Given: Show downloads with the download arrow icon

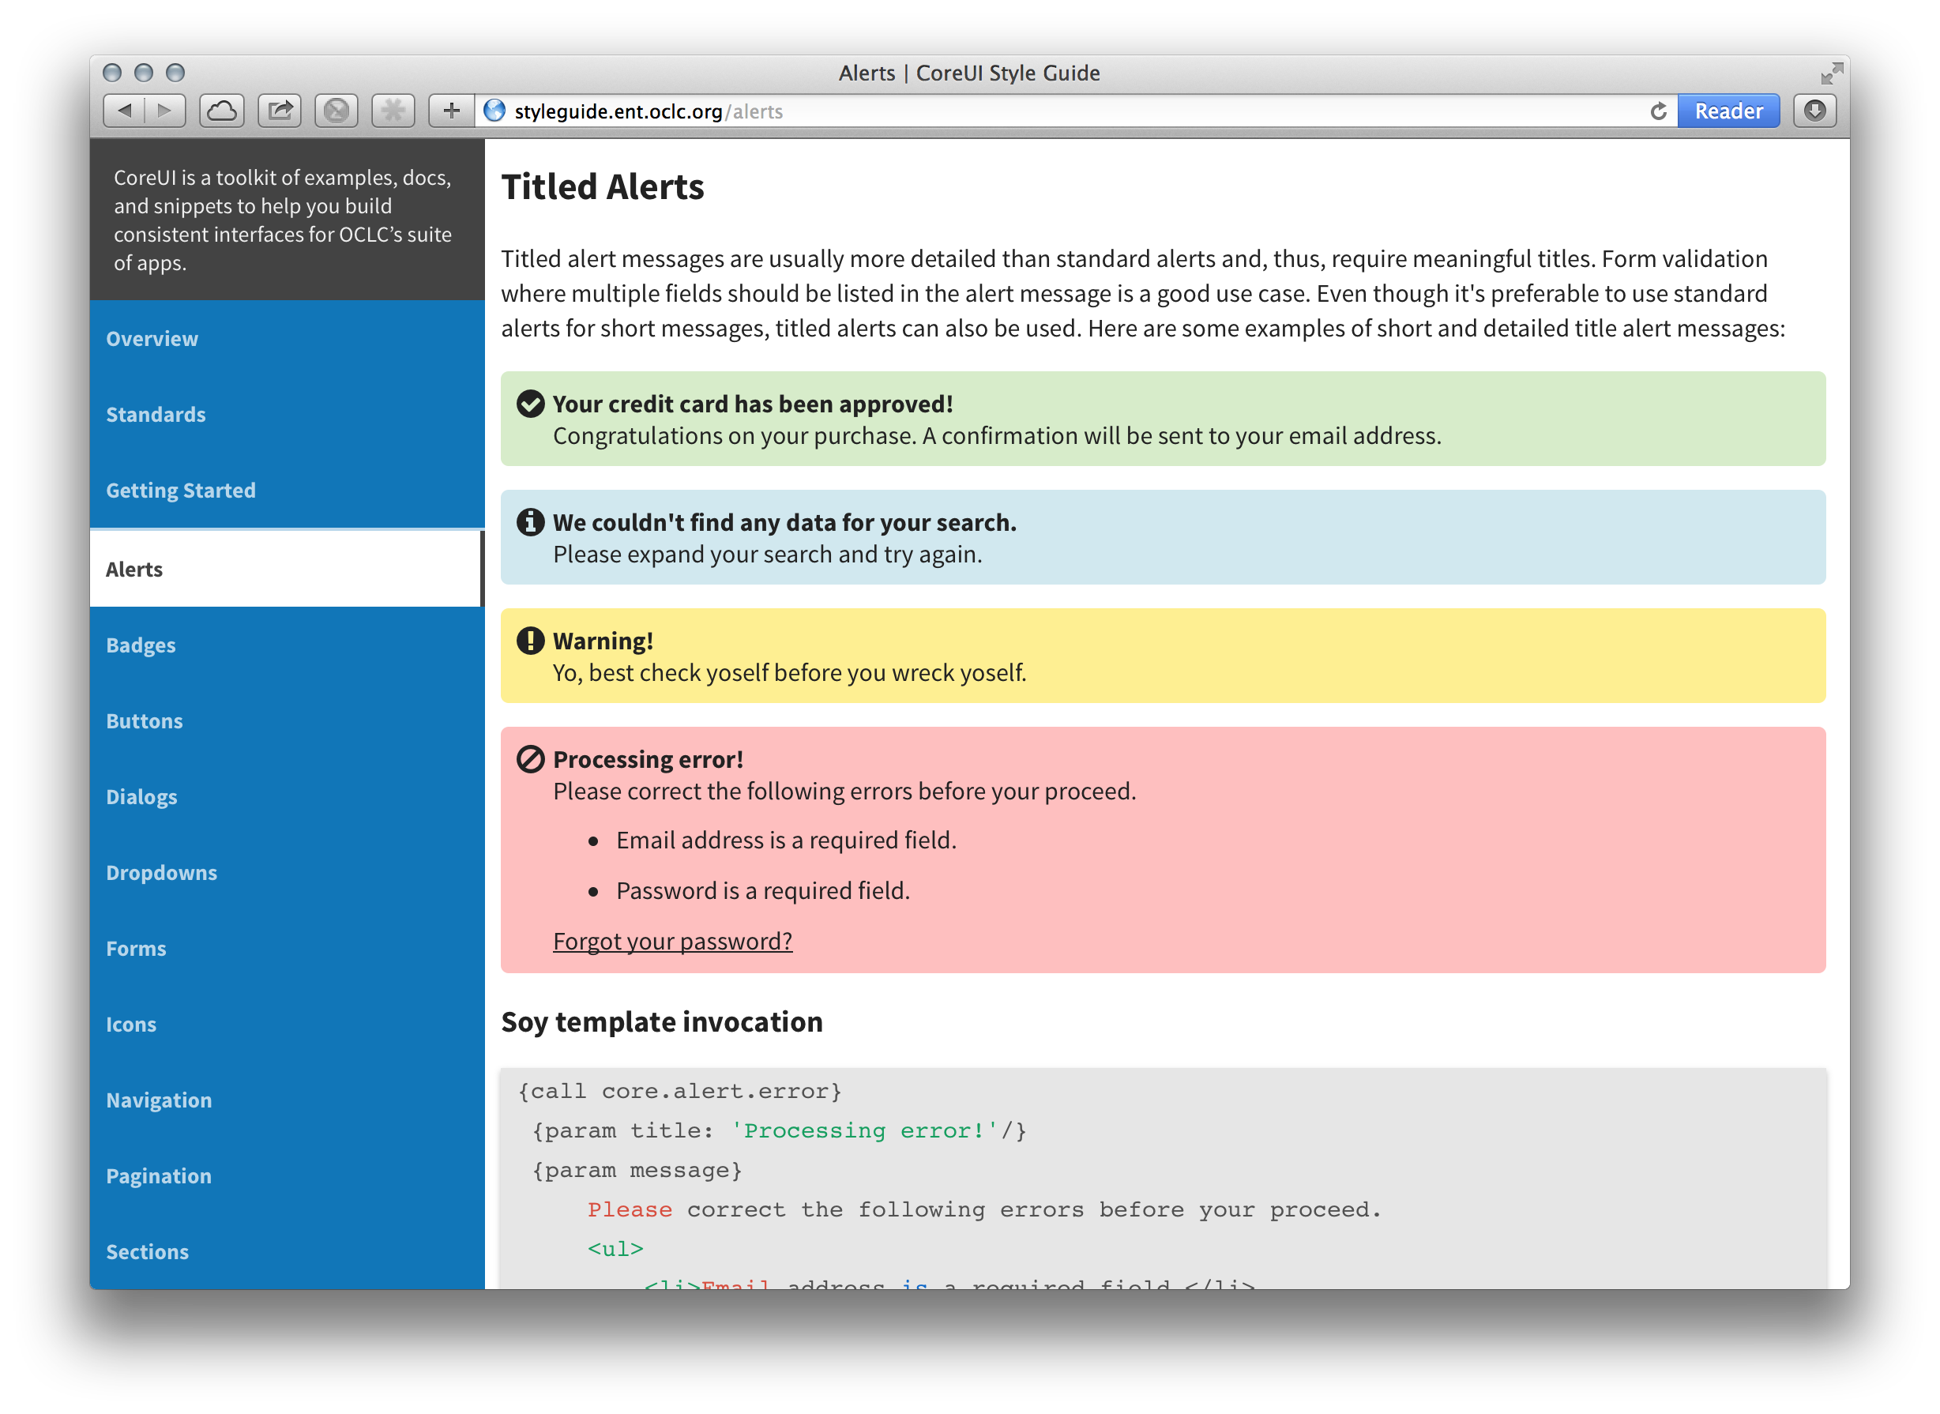Looking at the screenshot, I should point(1815,111).
